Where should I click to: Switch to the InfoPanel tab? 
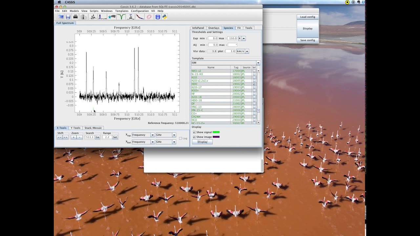[x=198, y=28]
